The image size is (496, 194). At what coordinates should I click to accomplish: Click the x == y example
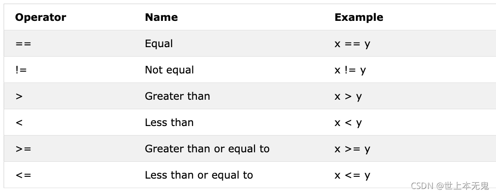352,44
